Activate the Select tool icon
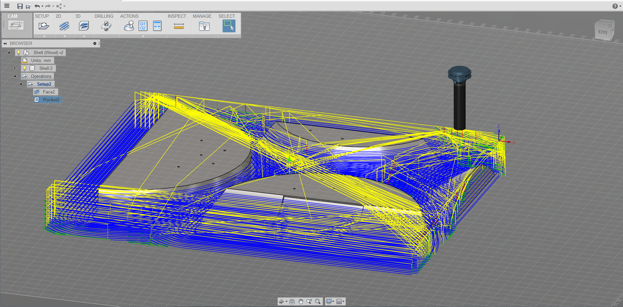 click(229, 26)
